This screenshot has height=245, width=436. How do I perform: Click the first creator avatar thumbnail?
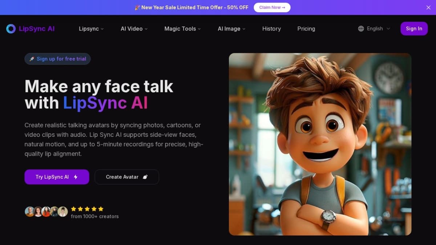30,212
